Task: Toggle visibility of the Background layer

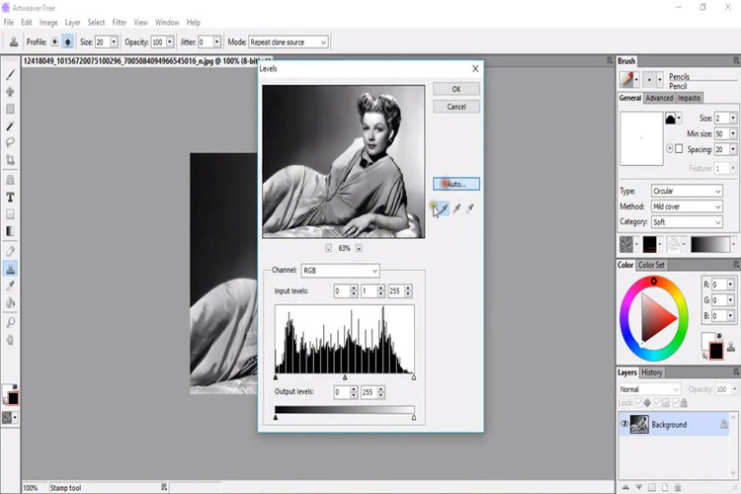Action: (624, 424)
